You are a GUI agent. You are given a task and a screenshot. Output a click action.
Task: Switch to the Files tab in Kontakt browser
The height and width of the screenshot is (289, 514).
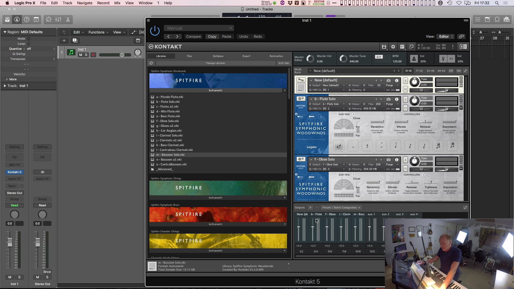[x=190, y=56]
